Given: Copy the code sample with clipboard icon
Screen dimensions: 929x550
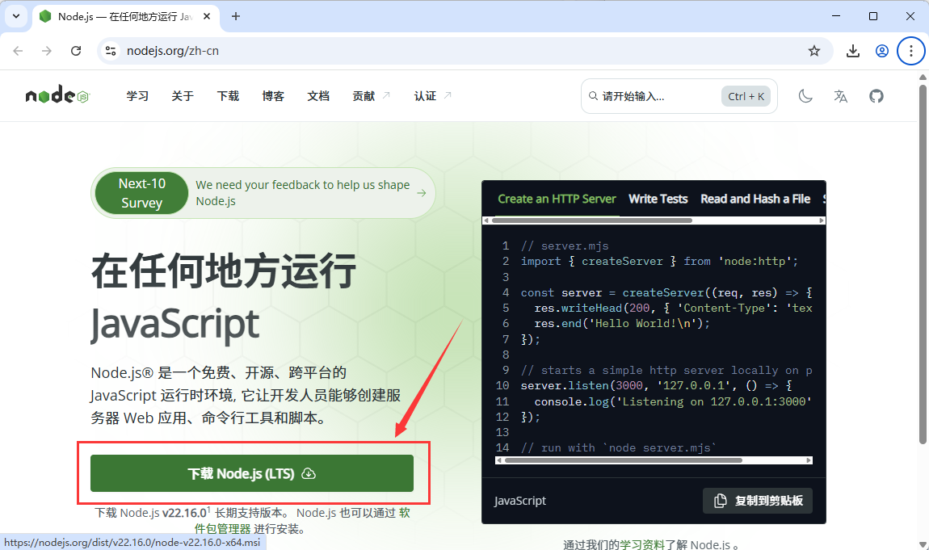Looking at the screenshot, I should tap(757, 500).
